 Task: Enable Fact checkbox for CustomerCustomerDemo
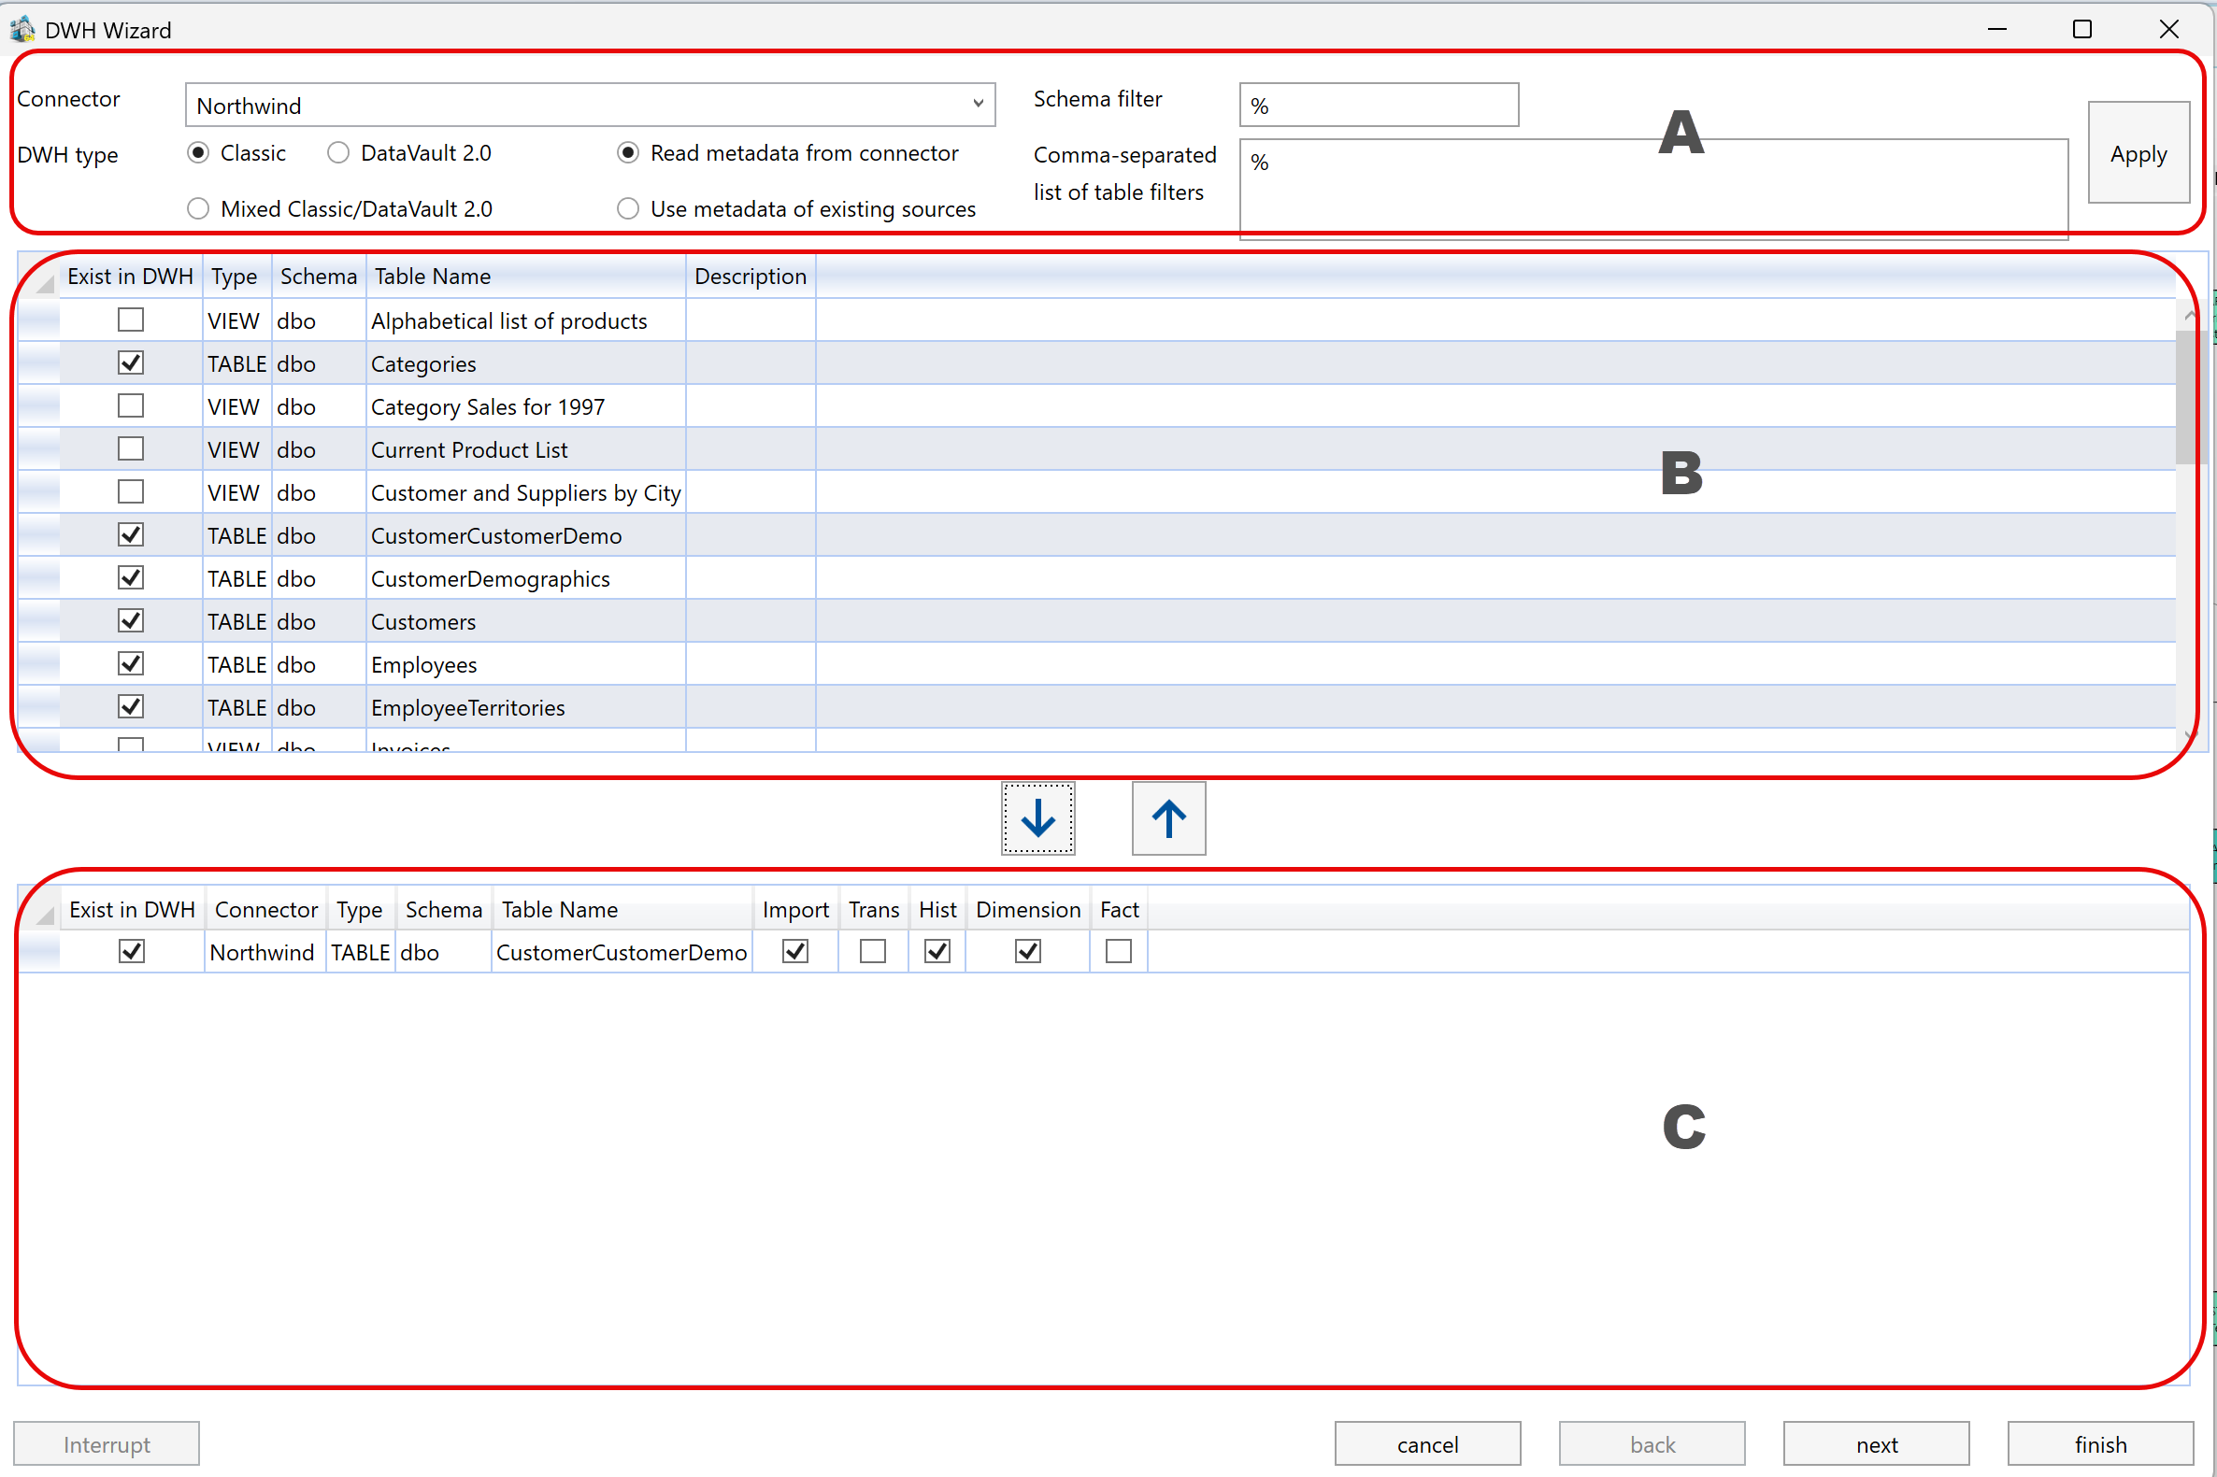click(1119, 951)
